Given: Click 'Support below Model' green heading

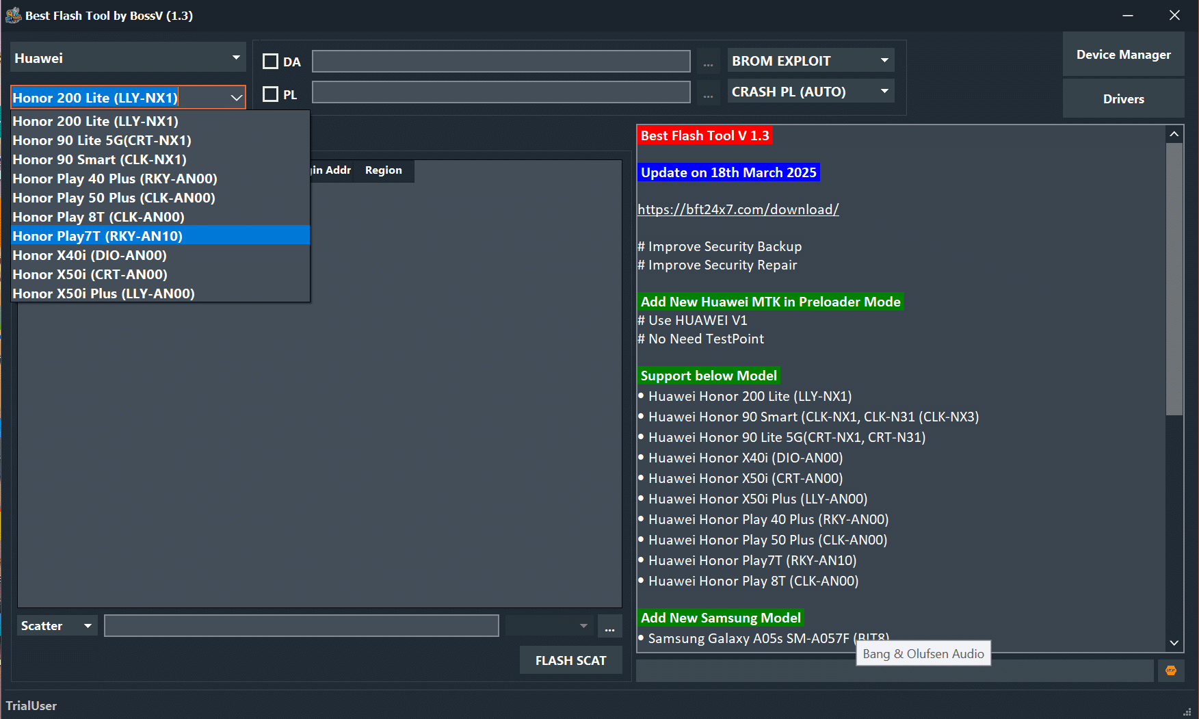Looking at the screenshot, I should point(709,376).
